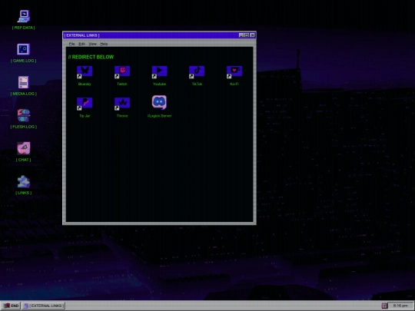Select the [MEDIA.LOG] document desktop icon

pos(24,82)
